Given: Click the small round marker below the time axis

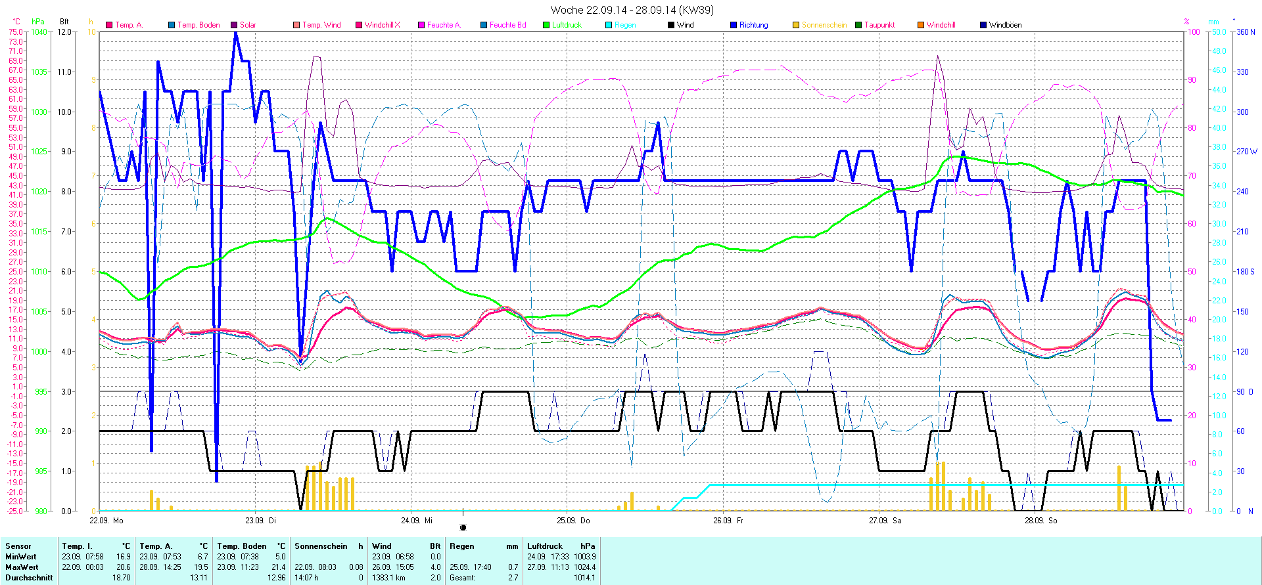Looking at the screenshot, I should coord(463,528).
